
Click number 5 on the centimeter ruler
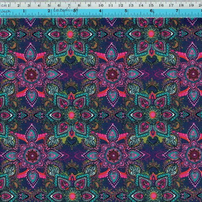(49, 6)
